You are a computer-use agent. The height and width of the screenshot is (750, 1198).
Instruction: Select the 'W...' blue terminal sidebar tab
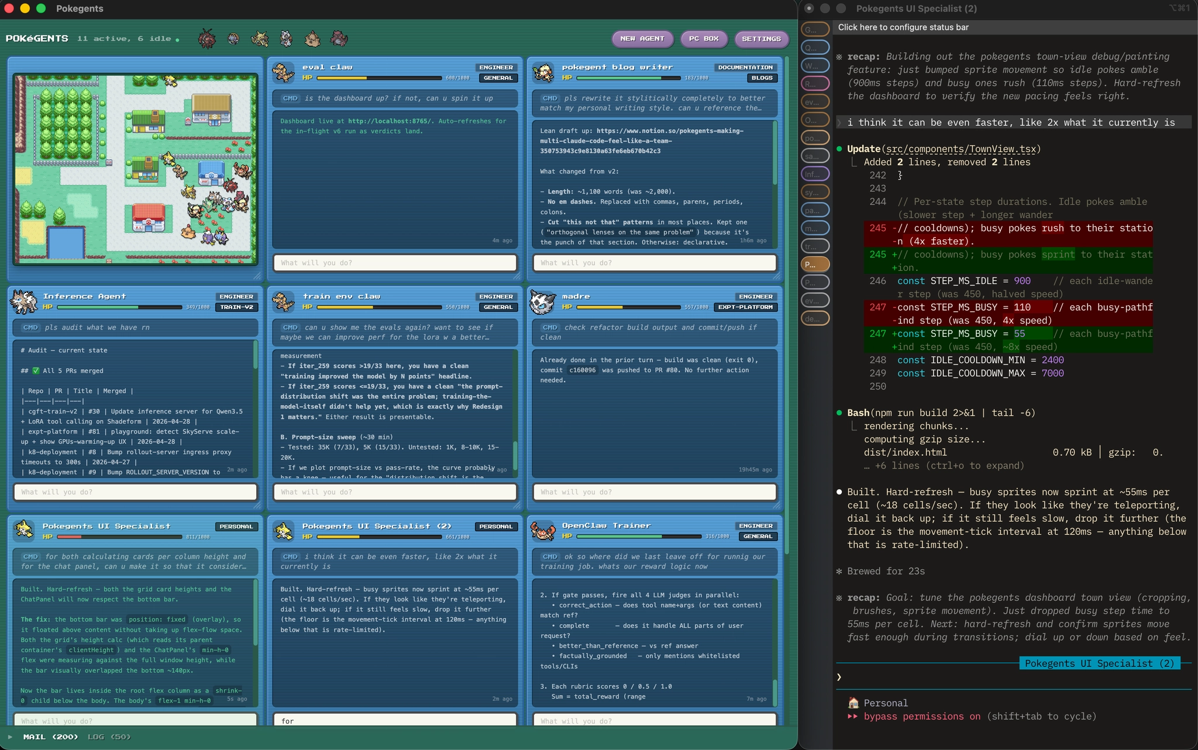click(x=815, y=66)
